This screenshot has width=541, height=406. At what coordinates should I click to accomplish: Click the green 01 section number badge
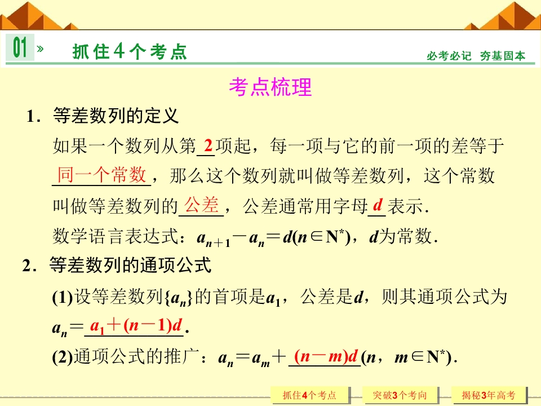point(20,47)
